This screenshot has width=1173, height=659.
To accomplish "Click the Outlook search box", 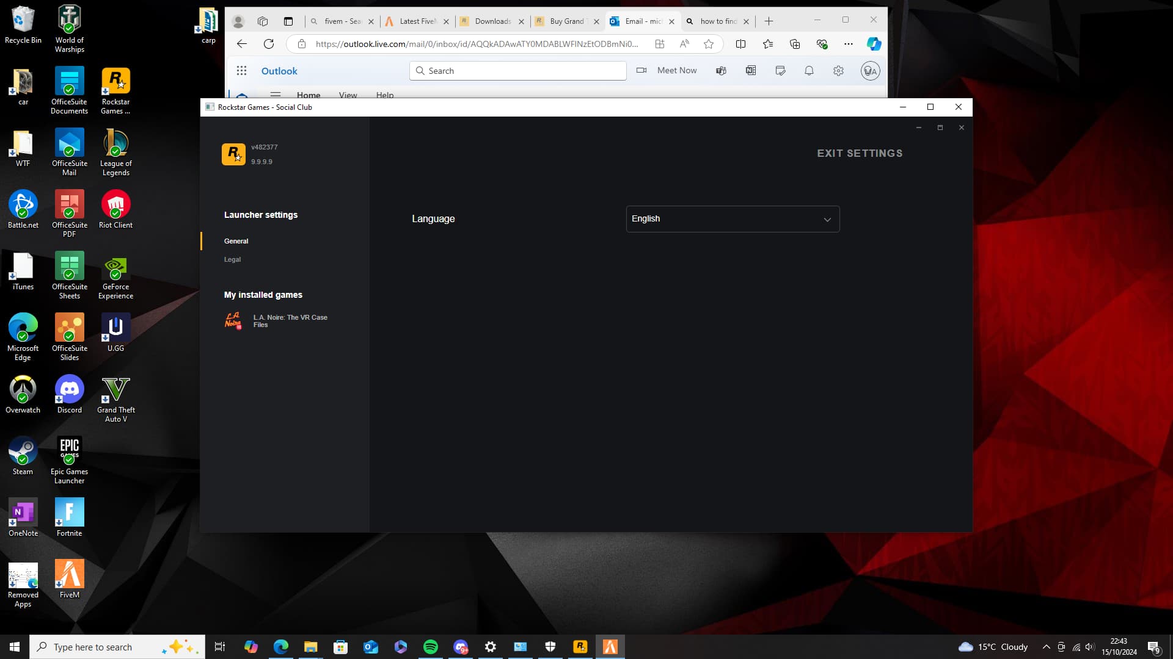I will pos(518,71).
